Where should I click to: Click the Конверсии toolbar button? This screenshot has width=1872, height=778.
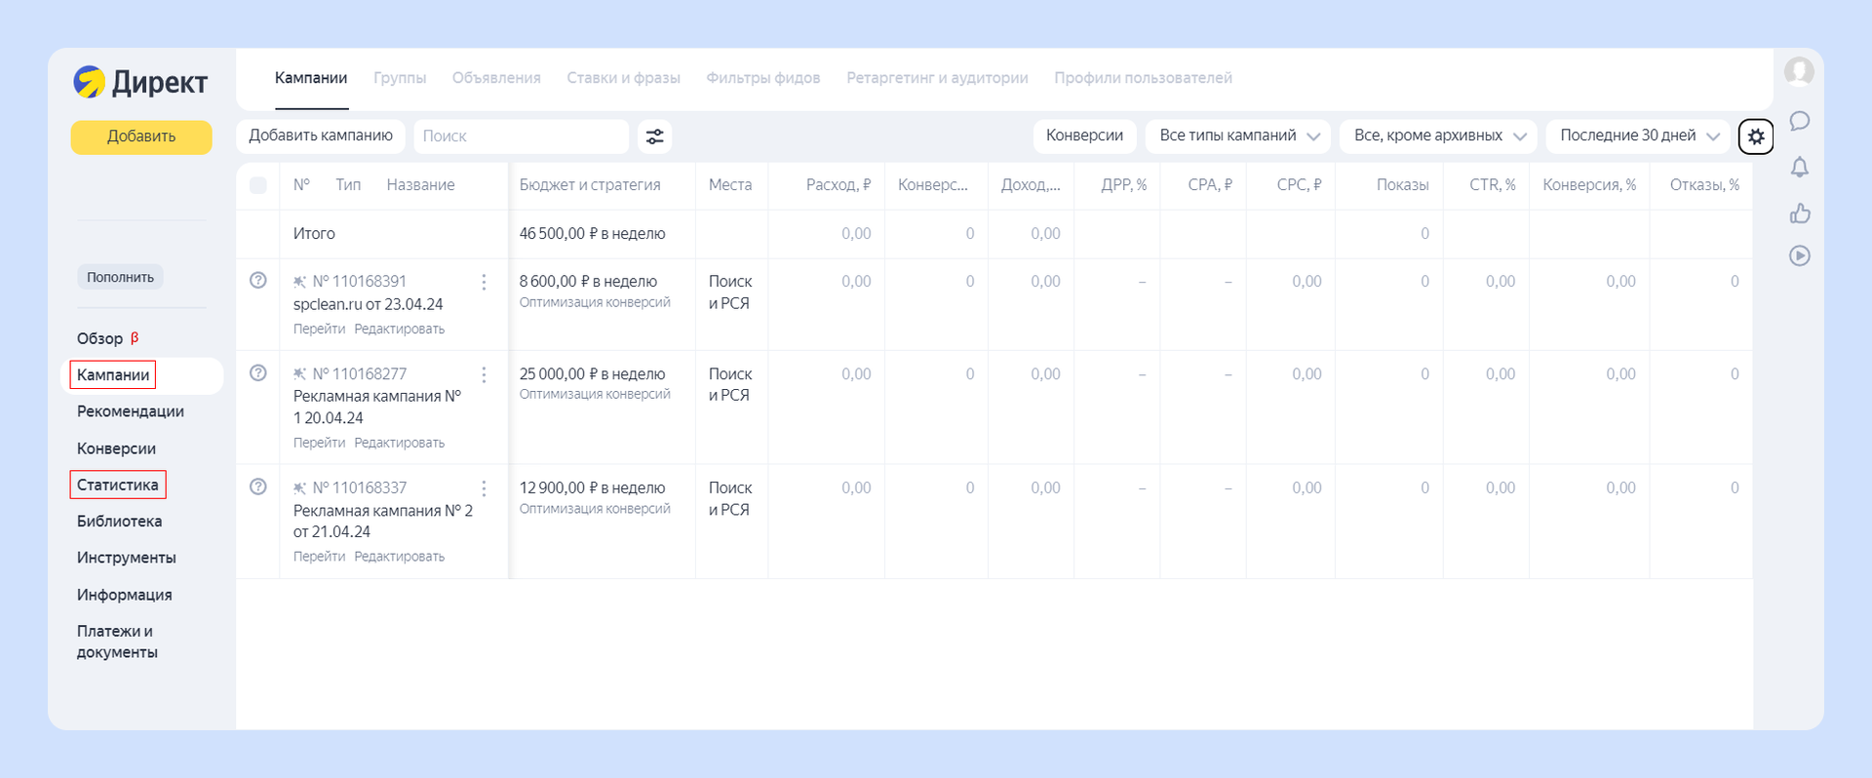(1084, 136)
